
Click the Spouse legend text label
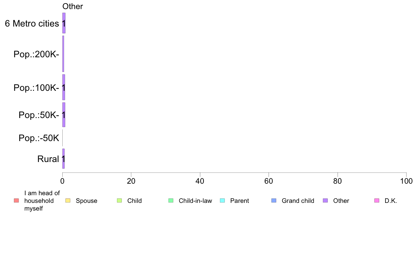[86, 201]
